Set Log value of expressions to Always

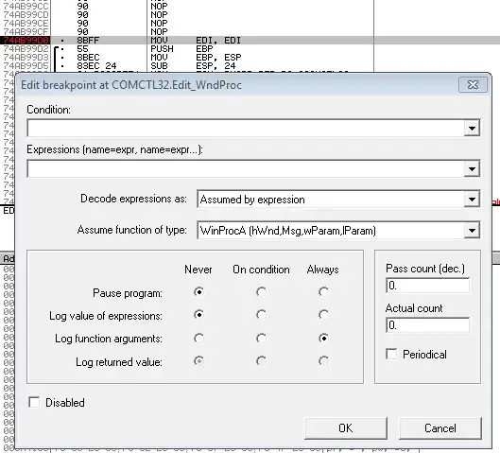coord(323,315)
